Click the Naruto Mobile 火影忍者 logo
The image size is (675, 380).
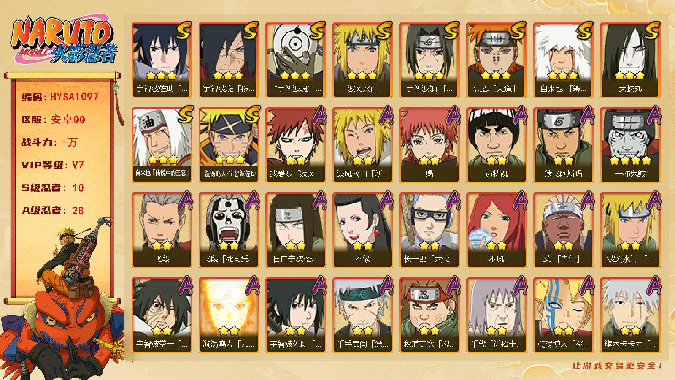coord(64,41)
